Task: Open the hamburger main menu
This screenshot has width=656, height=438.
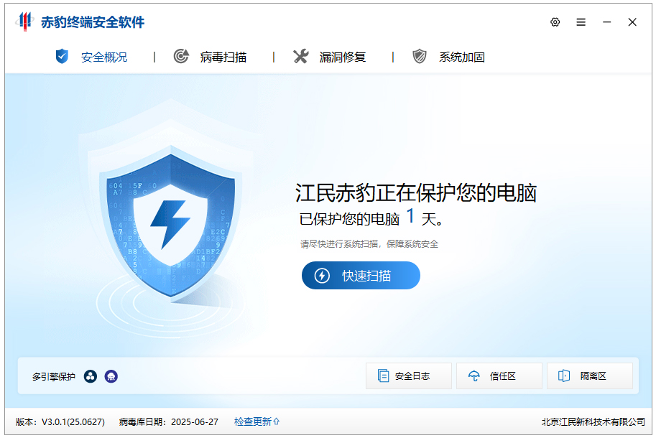Action: tap(581, 23)
